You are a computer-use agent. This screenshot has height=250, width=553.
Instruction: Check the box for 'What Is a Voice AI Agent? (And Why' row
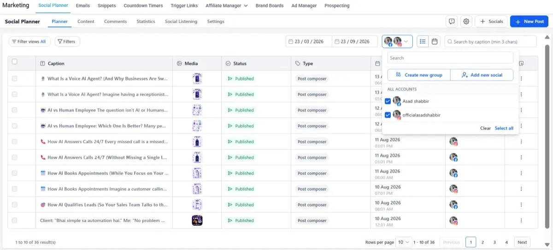click(x=14, y=79)
